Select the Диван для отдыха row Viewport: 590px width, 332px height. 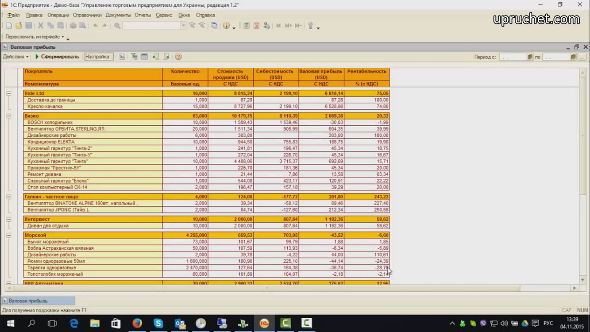click(206, 226)
